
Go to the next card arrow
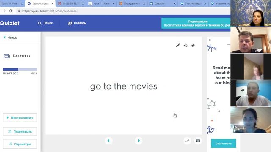pyautogui.click(x=138, y=141)
